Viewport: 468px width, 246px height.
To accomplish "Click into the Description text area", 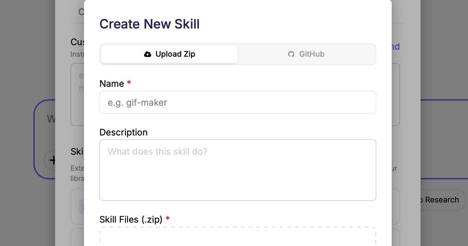I will [238, 170].
